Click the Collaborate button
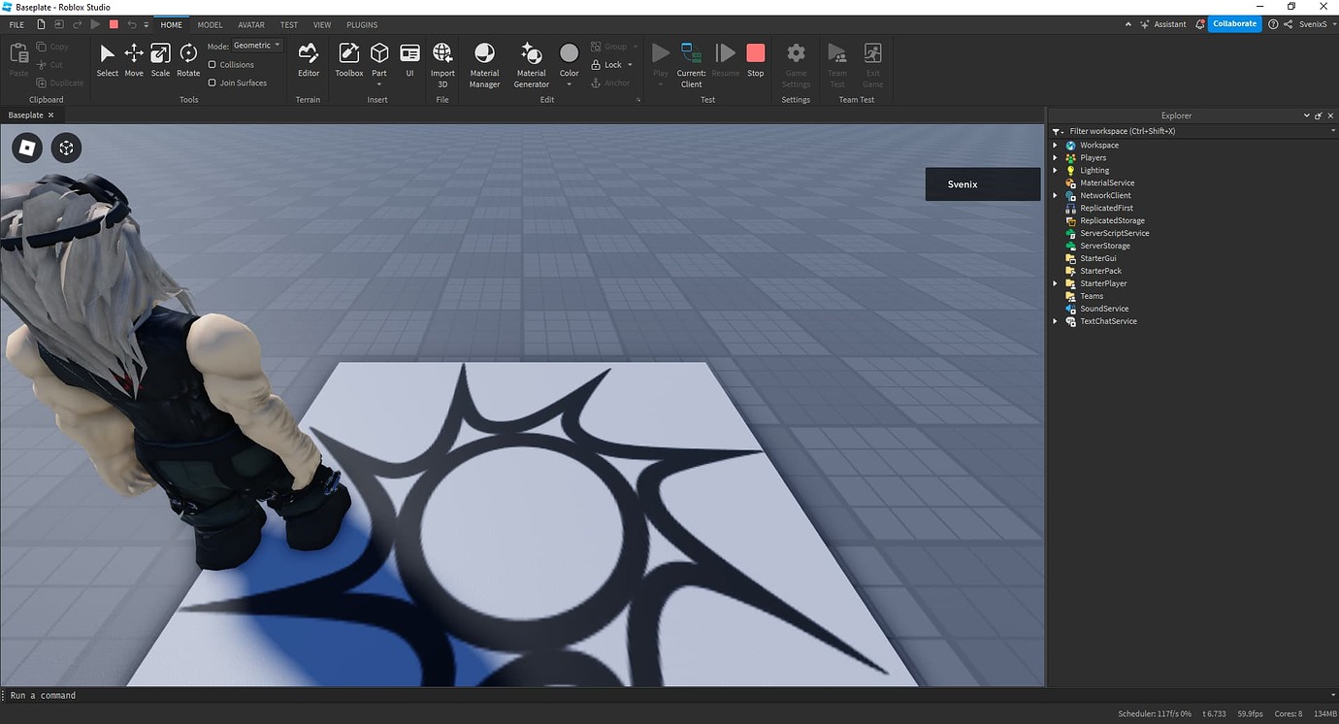Viewport: 1339px width, 724px height. click(1234, 23)
